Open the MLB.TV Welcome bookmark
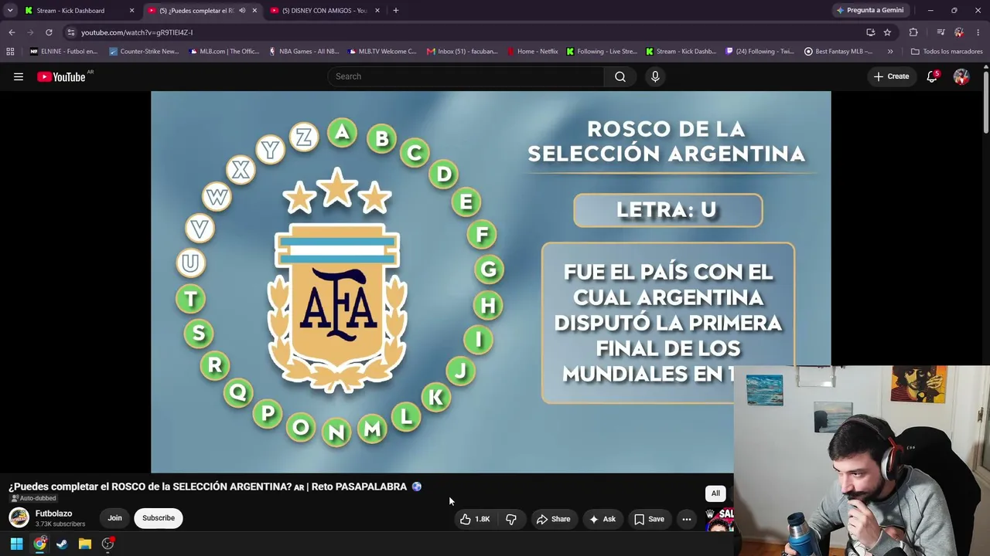The height and width of the screenshot is (556, 990). pos(382,52)
